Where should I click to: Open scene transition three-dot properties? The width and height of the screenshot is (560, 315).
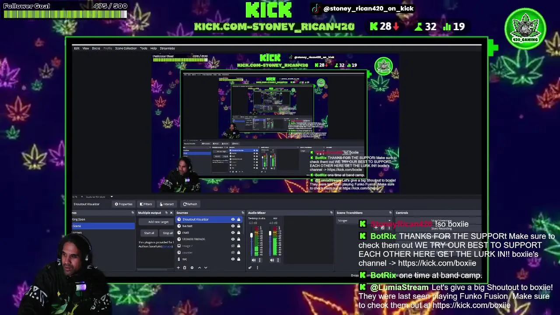pos(389,227)
